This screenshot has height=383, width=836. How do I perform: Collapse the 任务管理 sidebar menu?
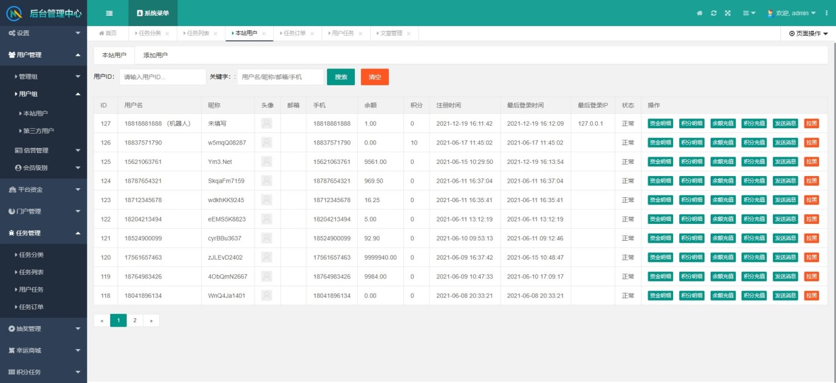point(44,233)
